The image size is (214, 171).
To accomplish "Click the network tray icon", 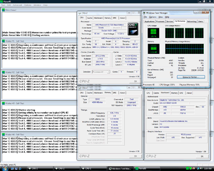I will pyautogui.click(x=198, y=168).
